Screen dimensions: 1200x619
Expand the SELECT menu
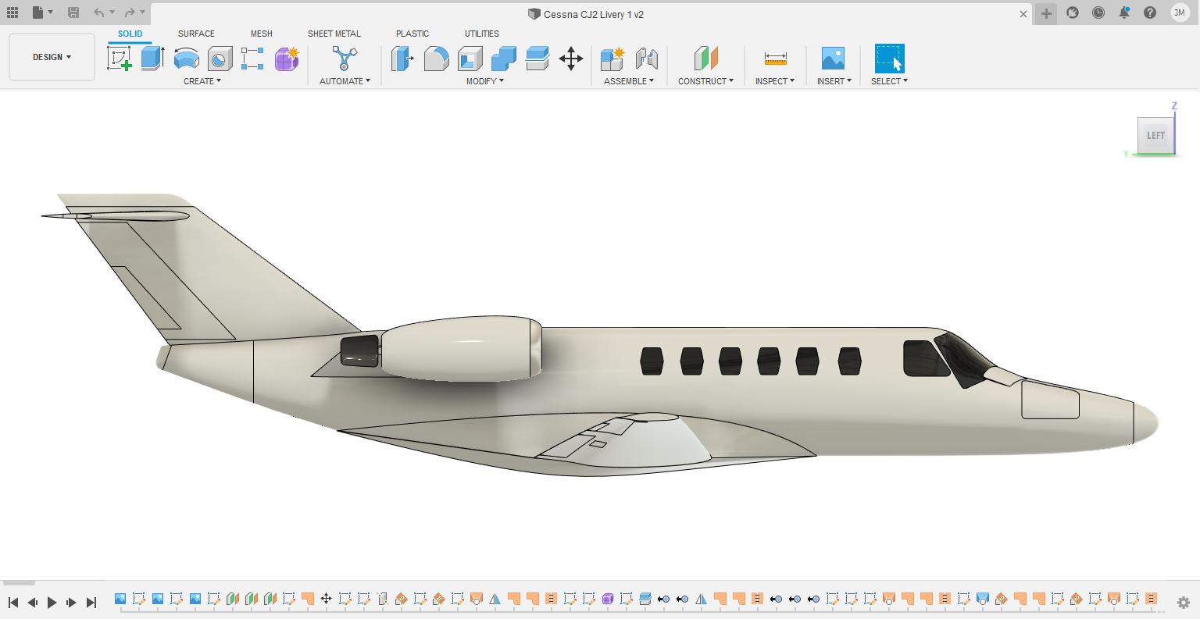(x=889, y=81)
